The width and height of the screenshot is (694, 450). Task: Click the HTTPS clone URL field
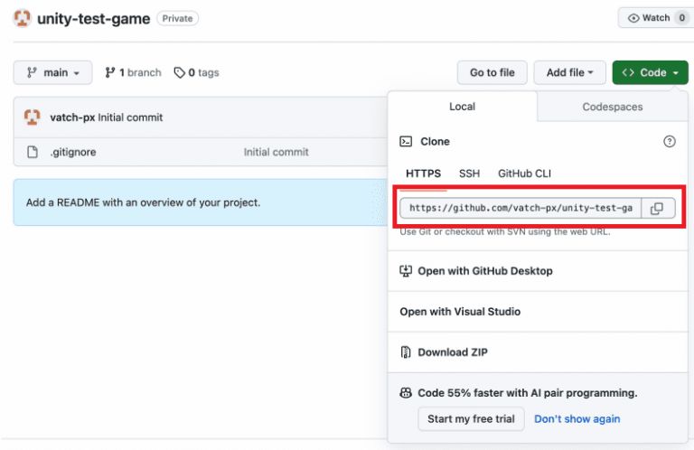(x=520, y=209)
